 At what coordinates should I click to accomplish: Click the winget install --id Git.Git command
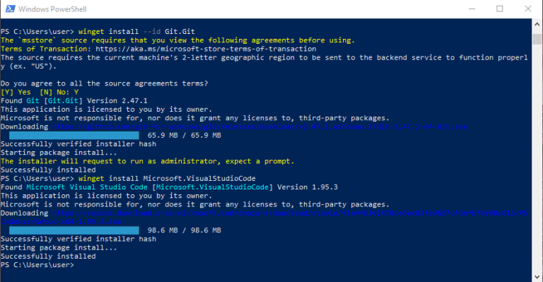tap(136, 32)
